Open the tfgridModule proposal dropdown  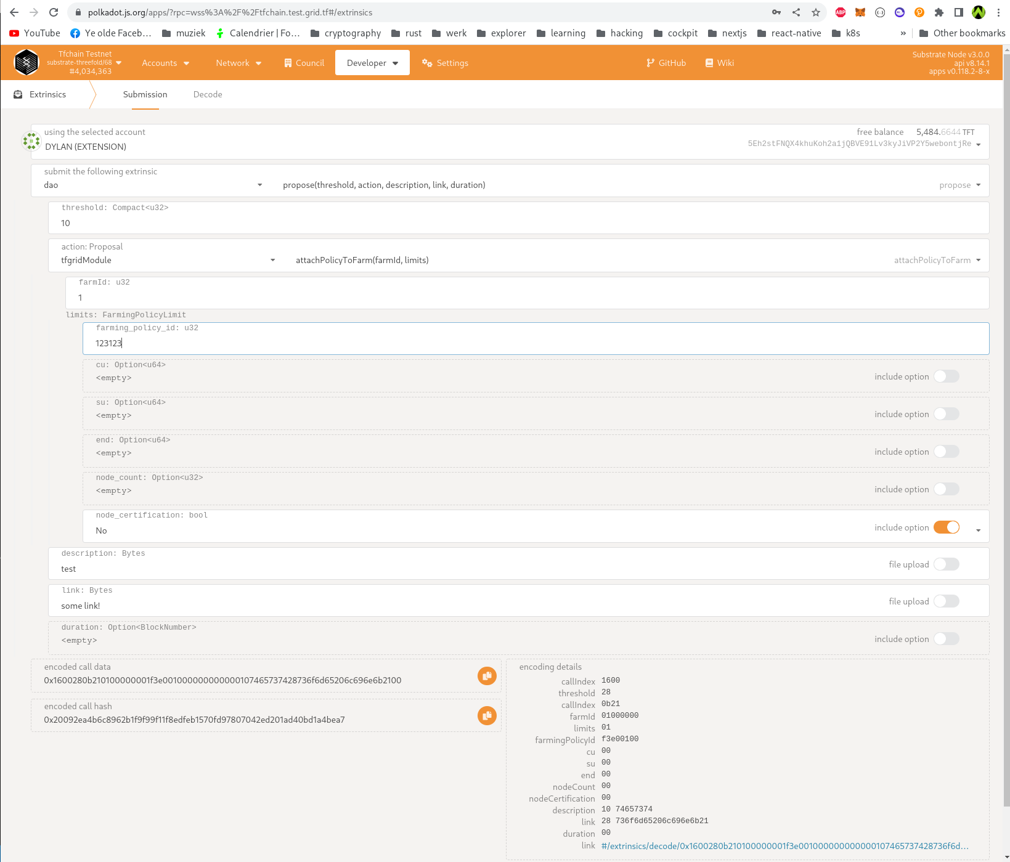click(168, 261)
